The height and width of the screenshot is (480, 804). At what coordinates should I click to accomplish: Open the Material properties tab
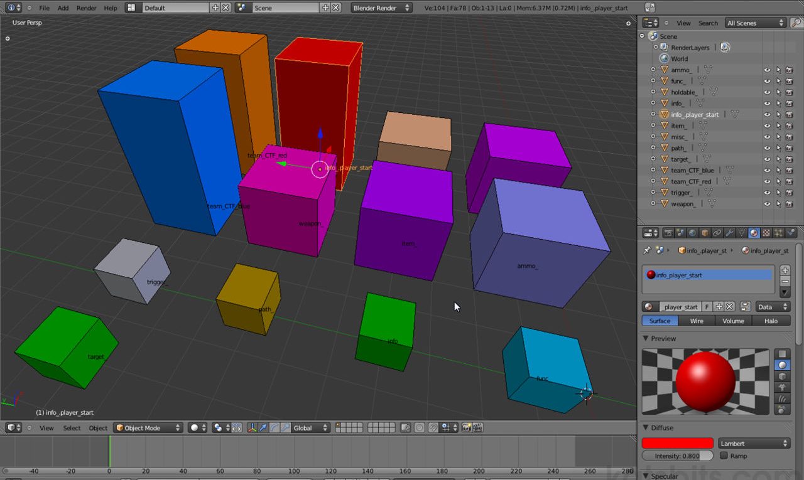click(x=754, y=233)
